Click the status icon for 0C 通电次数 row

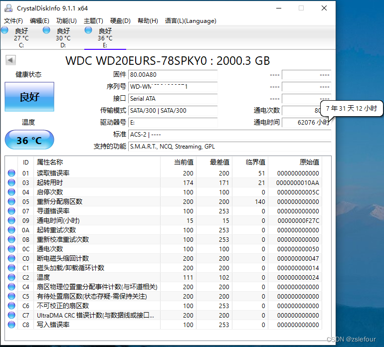(11, 249)
